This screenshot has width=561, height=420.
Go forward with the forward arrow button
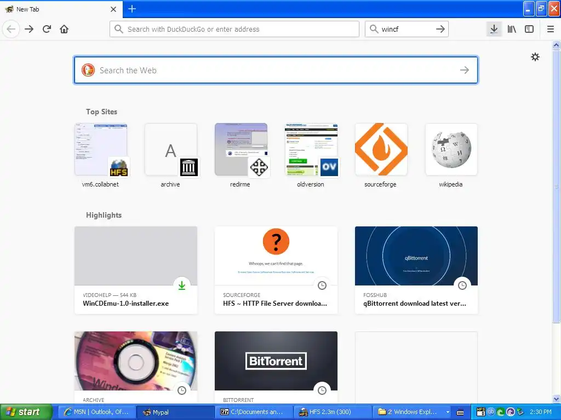pos(29,29)
